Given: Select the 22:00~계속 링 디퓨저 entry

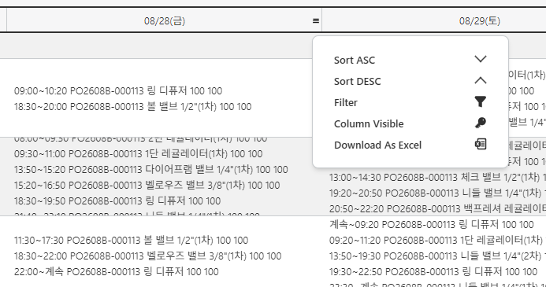Looking at the screenshot, I should (x=117, y=272).
